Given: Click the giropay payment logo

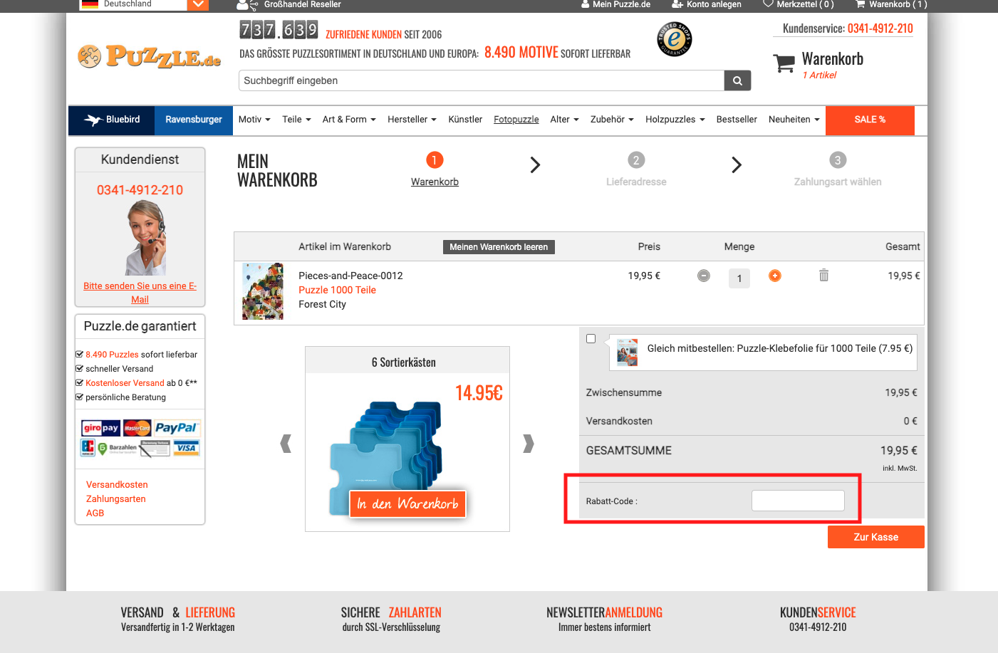Looking at the screenshot, I should tap(100, 428).
